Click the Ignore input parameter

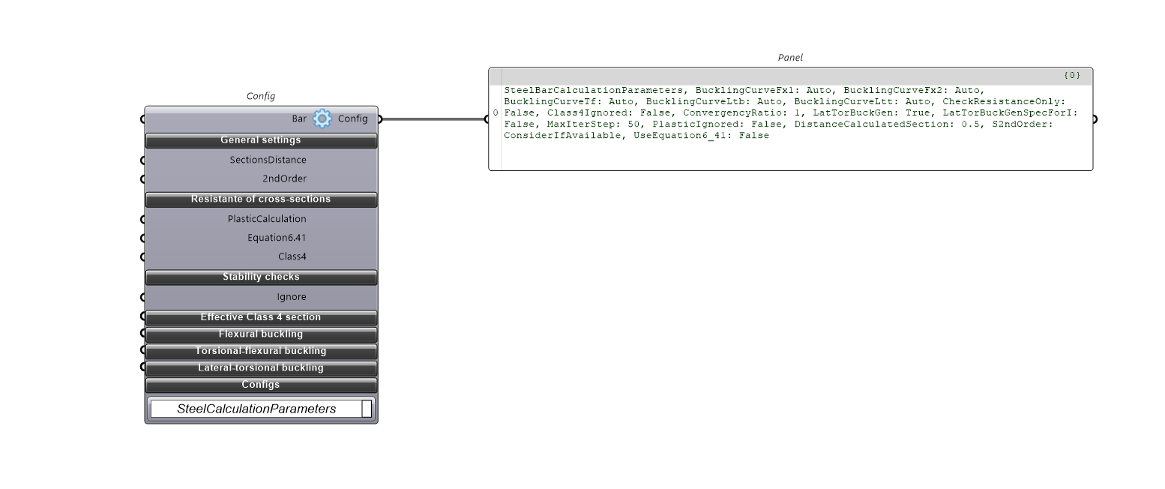[291, 297]
